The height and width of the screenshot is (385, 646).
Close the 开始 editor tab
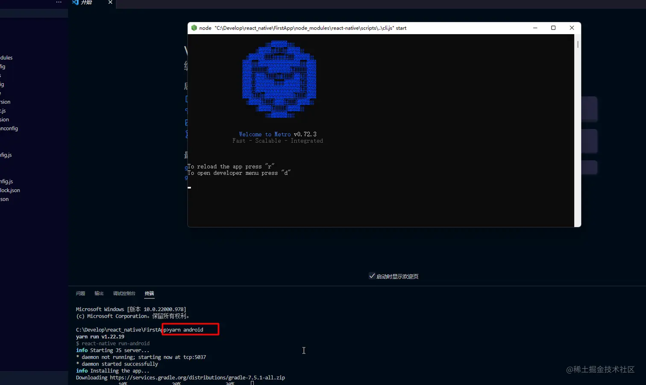[110, 2]
